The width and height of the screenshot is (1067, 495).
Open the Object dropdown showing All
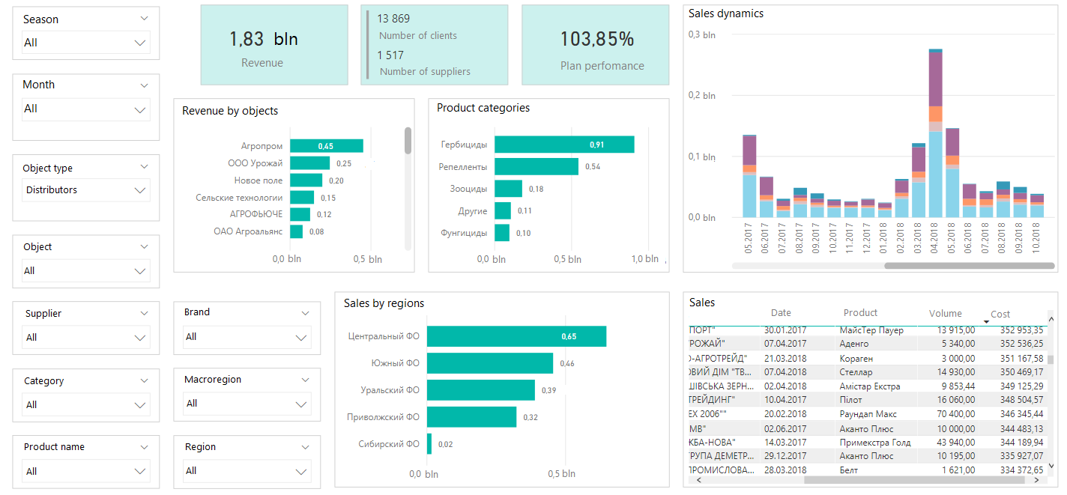click(86, 270)
